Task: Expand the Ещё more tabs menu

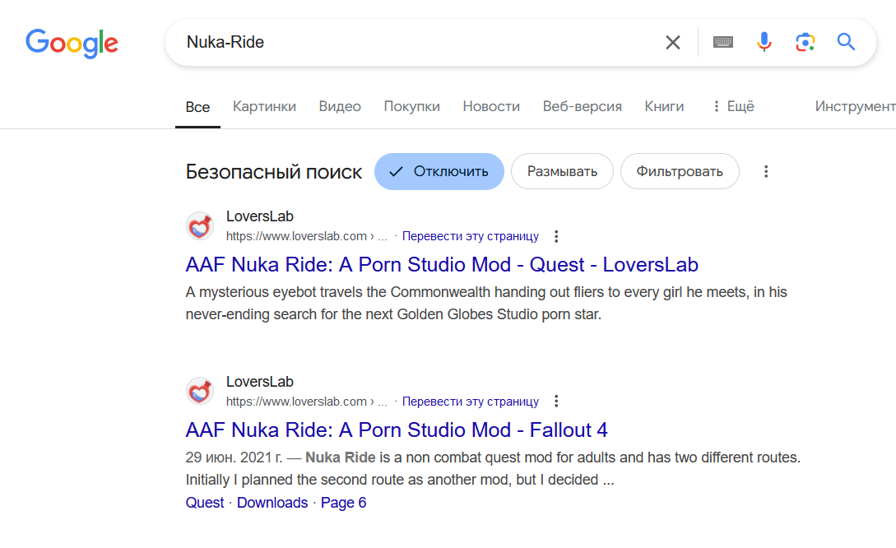Action: [x=734, y=106]
